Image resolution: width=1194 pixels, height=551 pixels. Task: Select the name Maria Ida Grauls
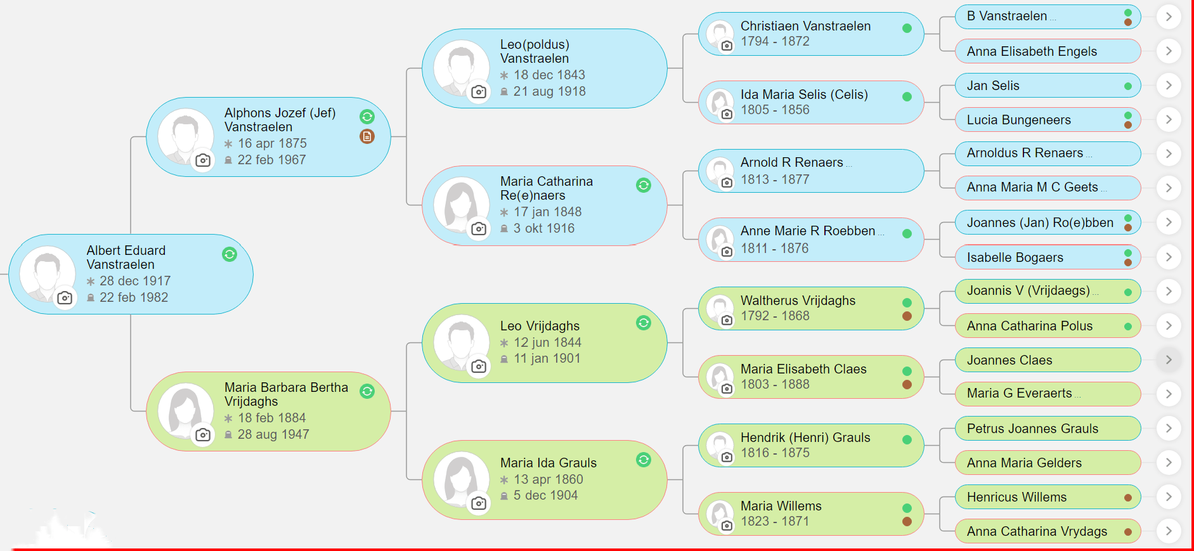click(548, 463)
